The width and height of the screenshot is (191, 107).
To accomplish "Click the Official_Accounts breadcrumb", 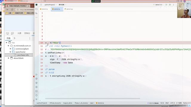I will click(55, 103).
